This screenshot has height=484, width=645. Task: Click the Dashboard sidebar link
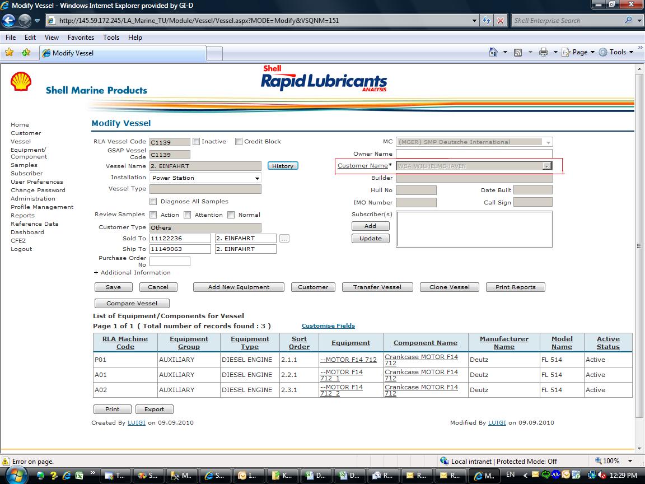point(27,232)
